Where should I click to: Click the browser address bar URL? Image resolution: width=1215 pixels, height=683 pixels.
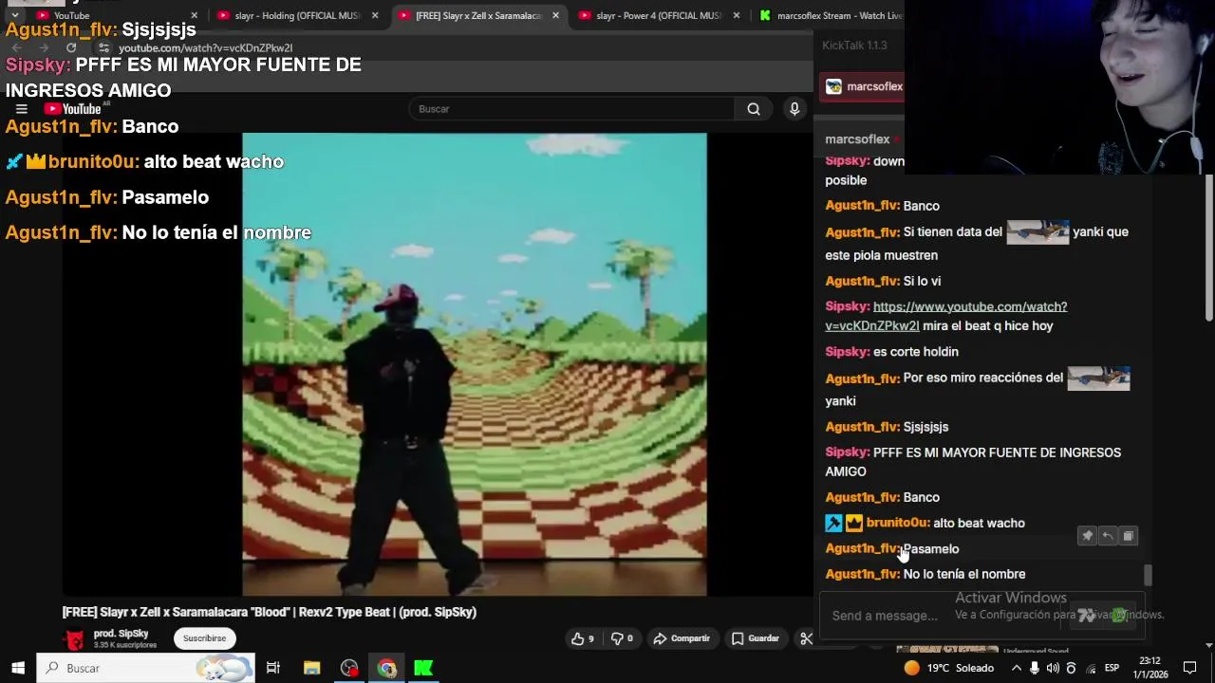tap(205, 47)
